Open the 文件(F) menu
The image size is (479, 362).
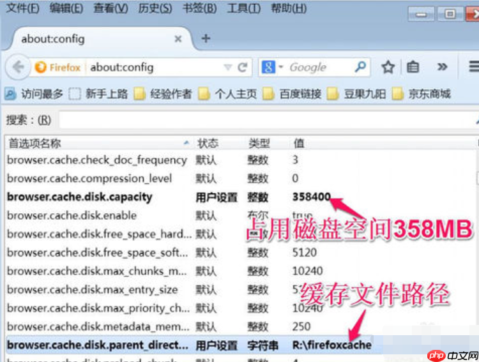pyautogui.click(x=22, y=8)
